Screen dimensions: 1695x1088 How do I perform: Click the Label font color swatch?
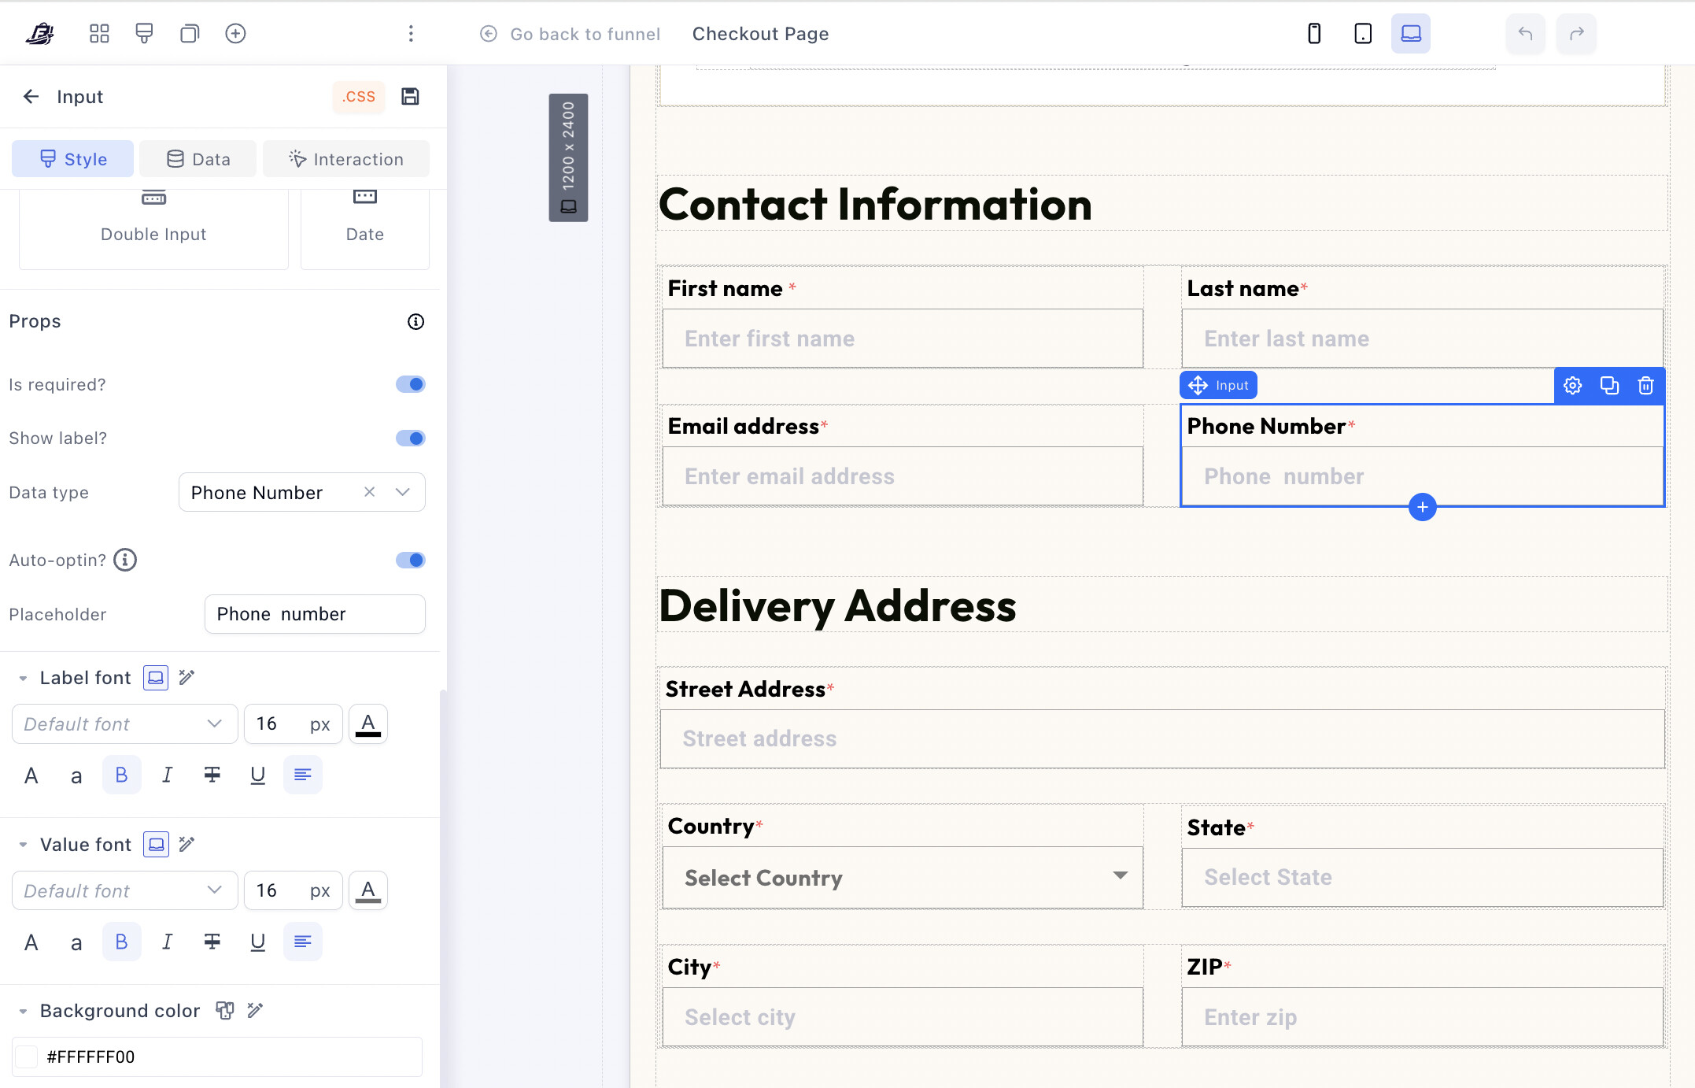tap(367, 723)
